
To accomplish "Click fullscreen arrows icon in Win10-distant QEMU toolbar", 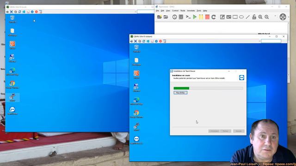I will pyautogui.click(x=136, y=41).
